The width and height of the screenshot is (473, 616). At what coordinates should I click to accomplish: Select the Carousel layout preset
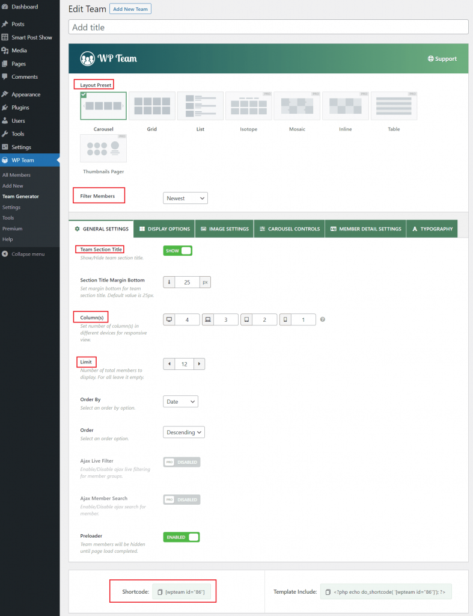pos(103,106)
